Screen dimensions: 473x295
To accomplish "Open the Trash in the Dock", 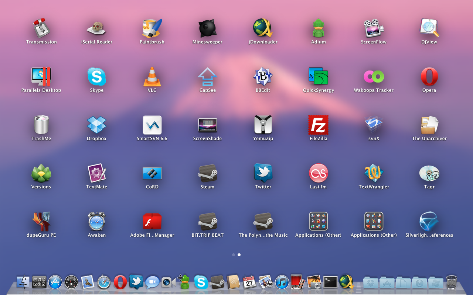I will pyautogui.click(x=452, y=282).
